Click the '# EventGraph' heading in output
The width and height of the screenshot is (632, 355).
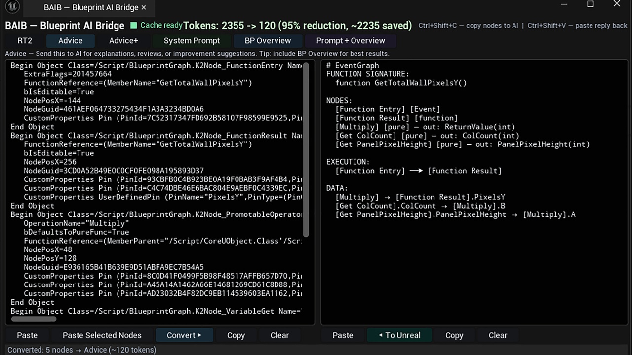(x=353, y=66)
